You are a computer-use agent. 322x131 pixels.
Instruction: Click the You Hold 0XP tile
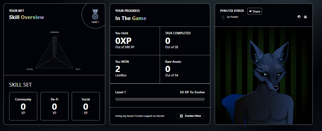135,41
